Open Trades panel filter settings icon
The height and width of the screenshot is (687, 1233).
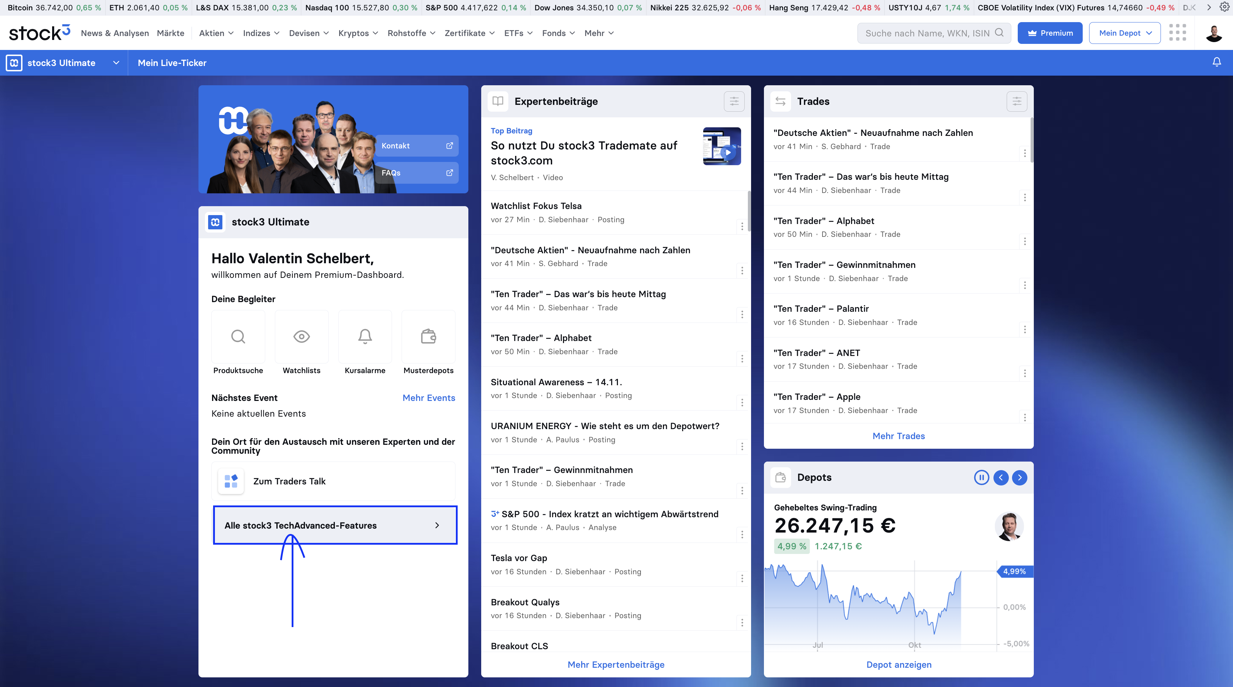(x=1017, y=101)
